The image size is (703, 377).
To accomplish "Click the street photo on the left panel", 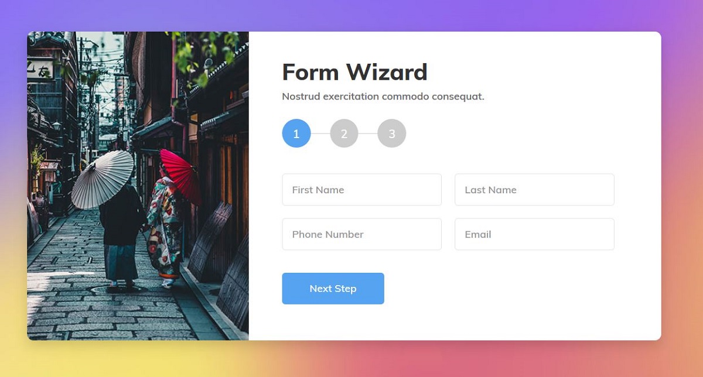I will pos(138,186).
